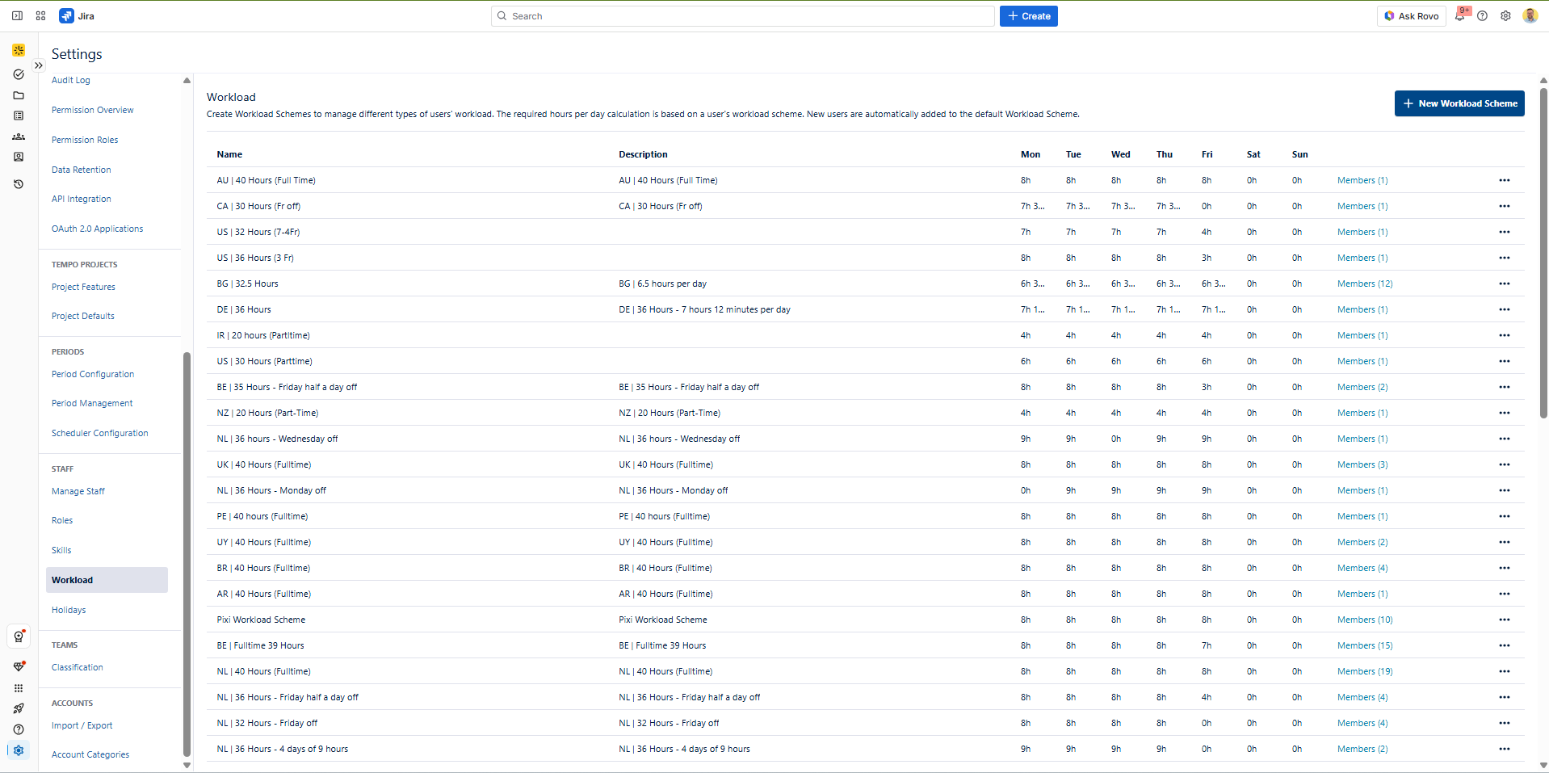
Task: Open the notifications bell in top bar
Action: (x=1460, y=16)
